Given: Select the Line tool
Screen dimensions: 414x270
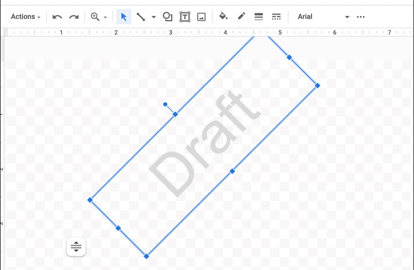Looking at the screenshot, I should click(x=141, y=17).
